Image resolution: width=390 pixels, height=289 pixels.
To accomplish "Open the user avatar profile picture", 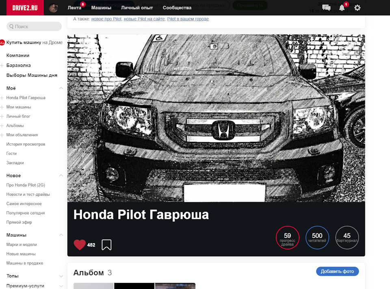I will [x=54, y=8].
